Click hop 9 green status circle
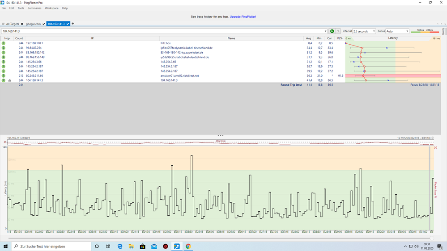 4,80
